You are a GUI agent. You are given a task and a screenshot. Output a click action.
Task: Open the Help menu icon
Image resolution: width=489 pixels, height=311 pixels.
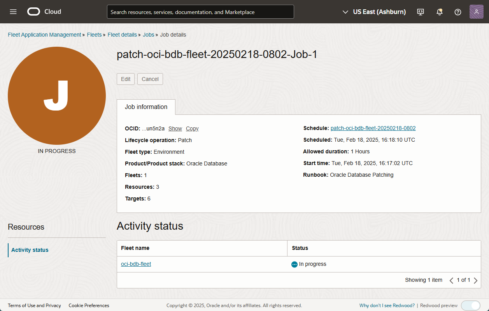tap(458, 12)
